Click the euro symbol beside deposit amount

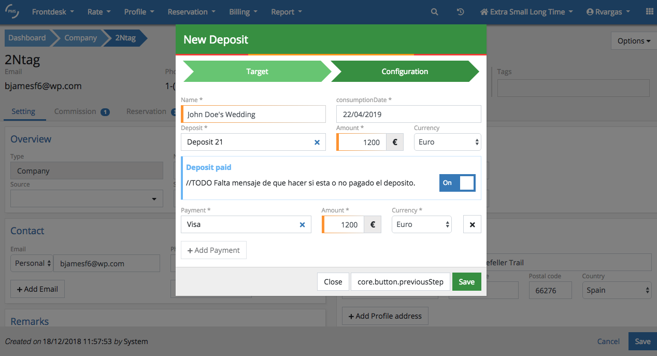pos(395,142)
